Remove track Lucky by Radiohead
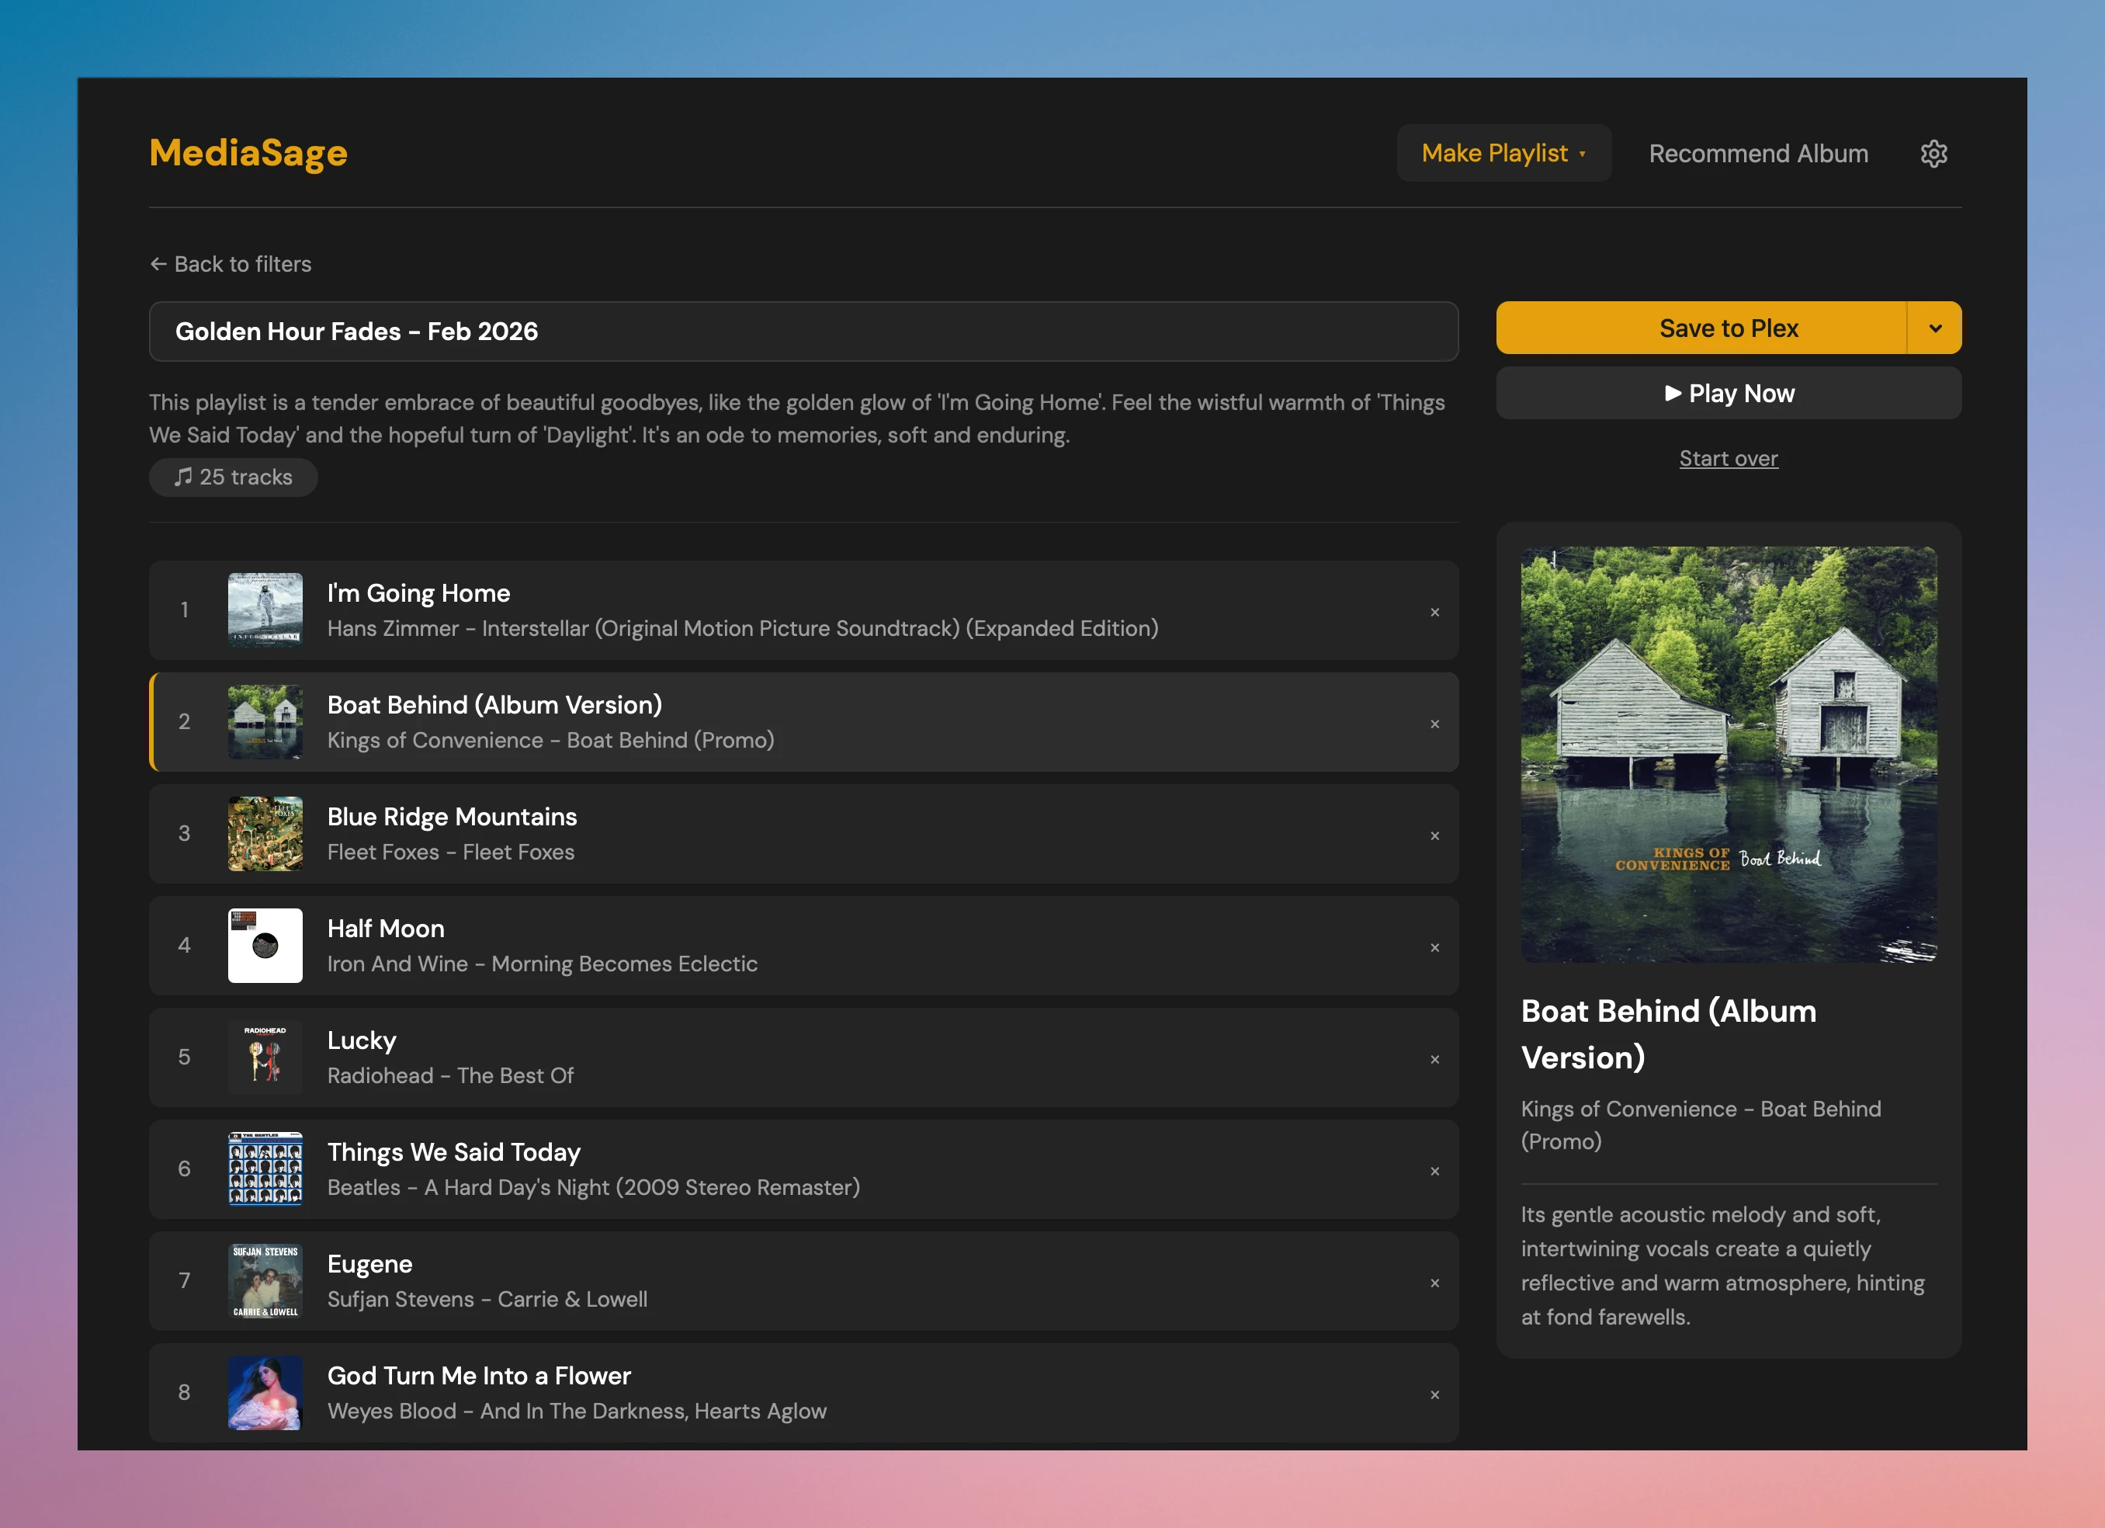2105x1528 pixels. (1435, 1059)
